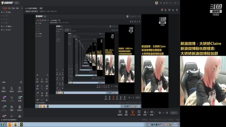This screenshot has height=127, width=226.
Task: Click the small circle icon beside settings gear
Action: [x=163, y=113]
